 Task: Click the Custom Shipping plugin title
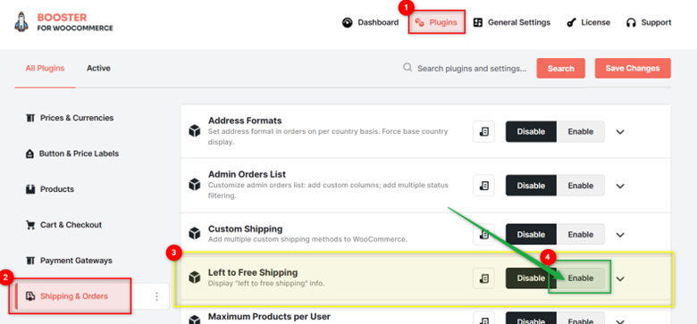tap(246, 229)
